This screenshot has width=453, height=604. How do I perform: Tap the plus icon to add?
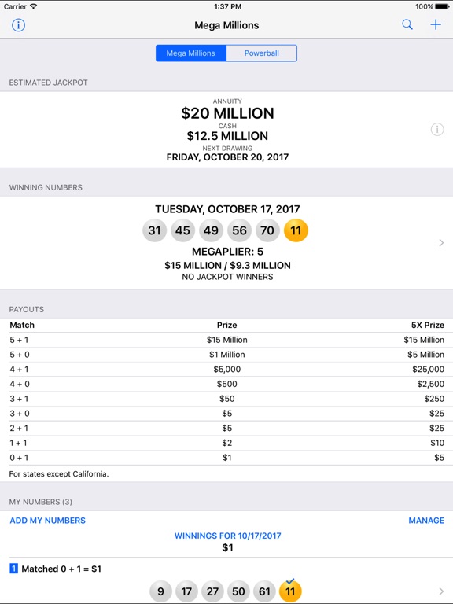pyautogui.click(x=436, y=24)
